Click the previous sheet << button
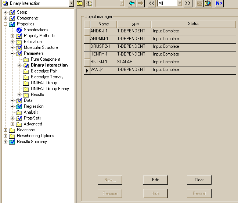 [x=152, y=3]
